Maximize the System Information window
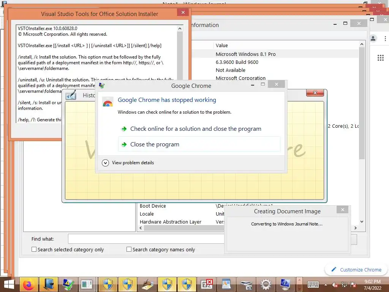 (345, 23)
